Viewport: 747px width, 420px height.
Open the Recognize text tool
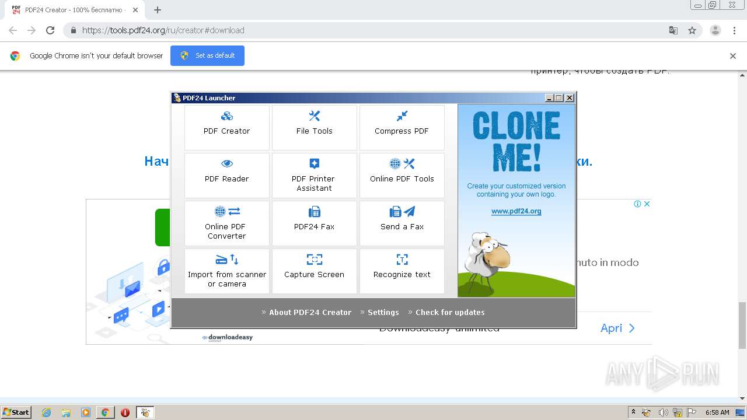[x=402, y=271]
